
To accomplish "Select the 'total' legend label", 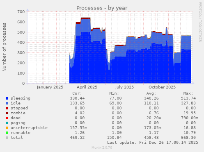I will [17, 138].
